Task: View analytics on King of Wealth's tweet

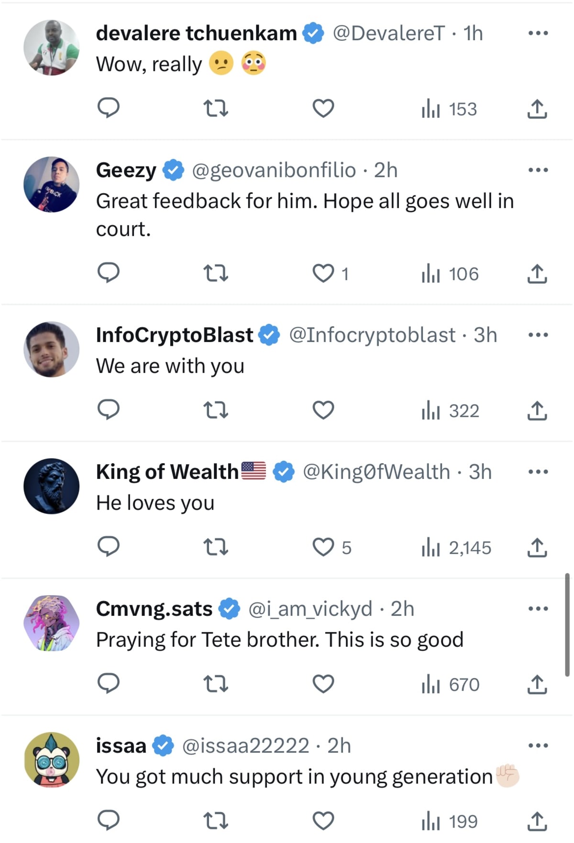Action: coord(456,547)
